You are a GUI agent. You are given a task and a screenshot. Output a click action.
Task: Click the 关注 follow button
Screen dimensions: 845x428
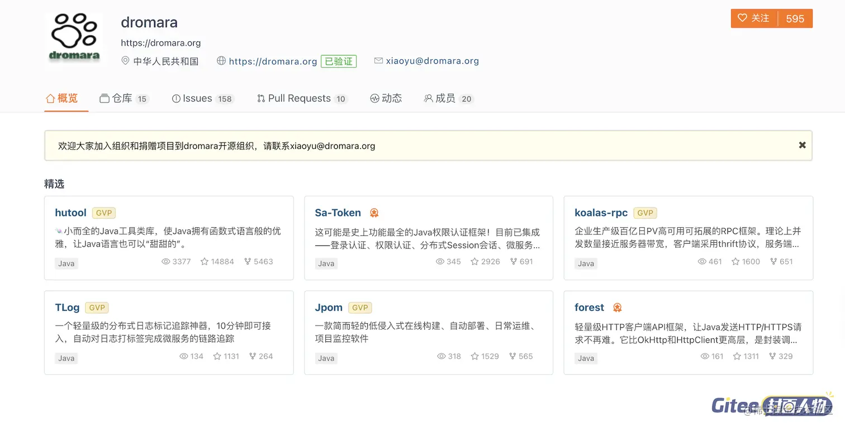[x=754, y=18]
